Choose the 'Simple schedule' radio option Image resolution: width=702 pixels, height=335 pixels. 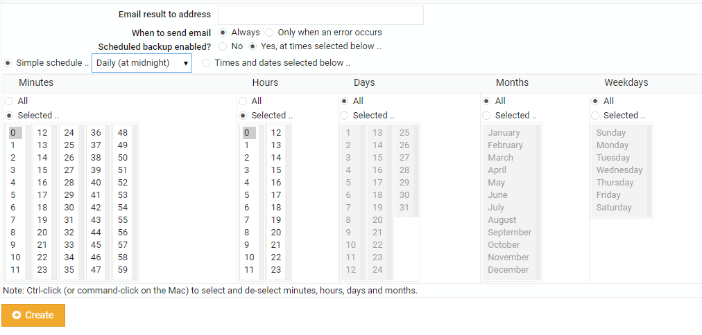(8, 63)
